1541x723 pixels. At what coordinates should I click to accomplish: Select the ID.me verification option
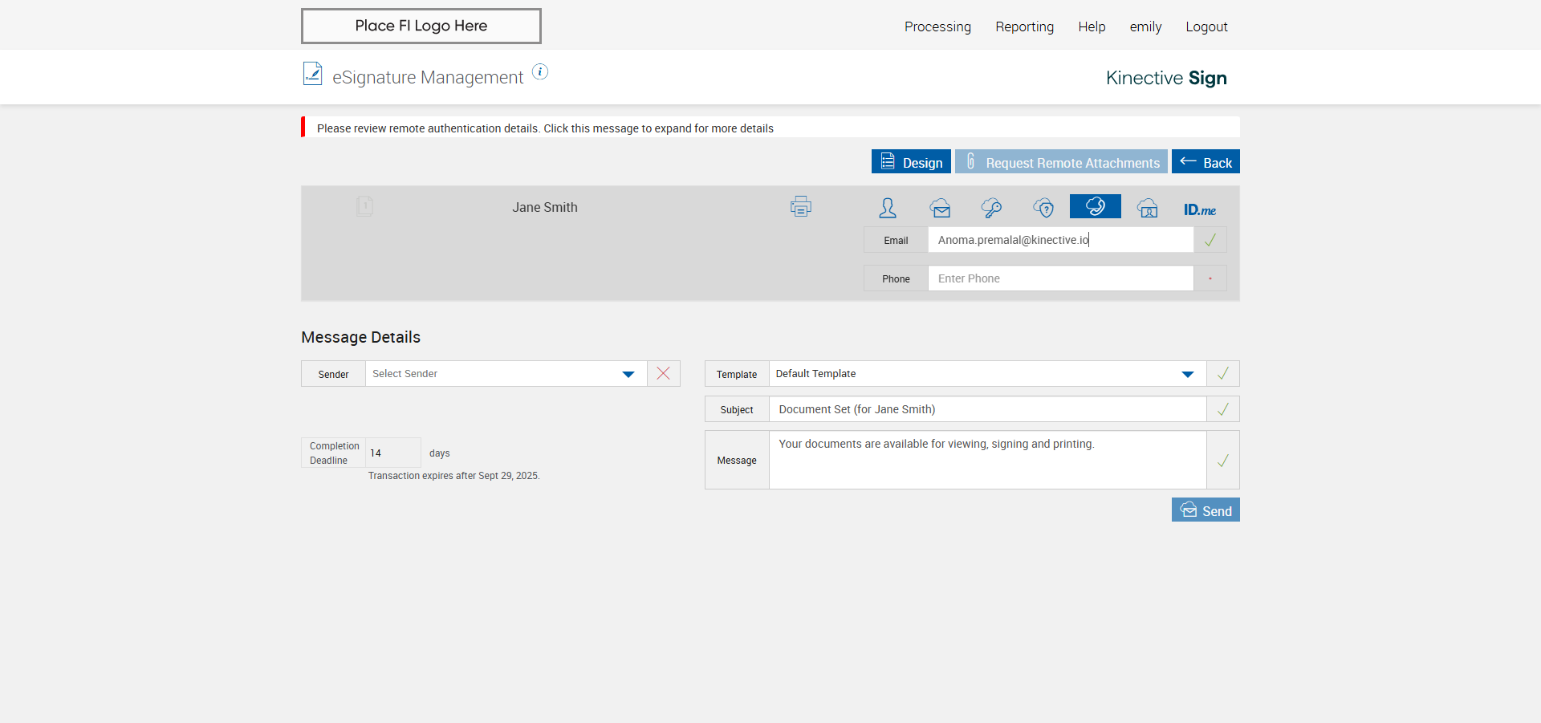pos(1200,209)
